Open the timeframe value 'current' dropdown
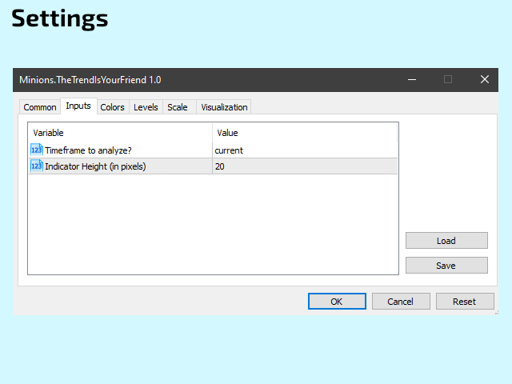 (305, 150)
